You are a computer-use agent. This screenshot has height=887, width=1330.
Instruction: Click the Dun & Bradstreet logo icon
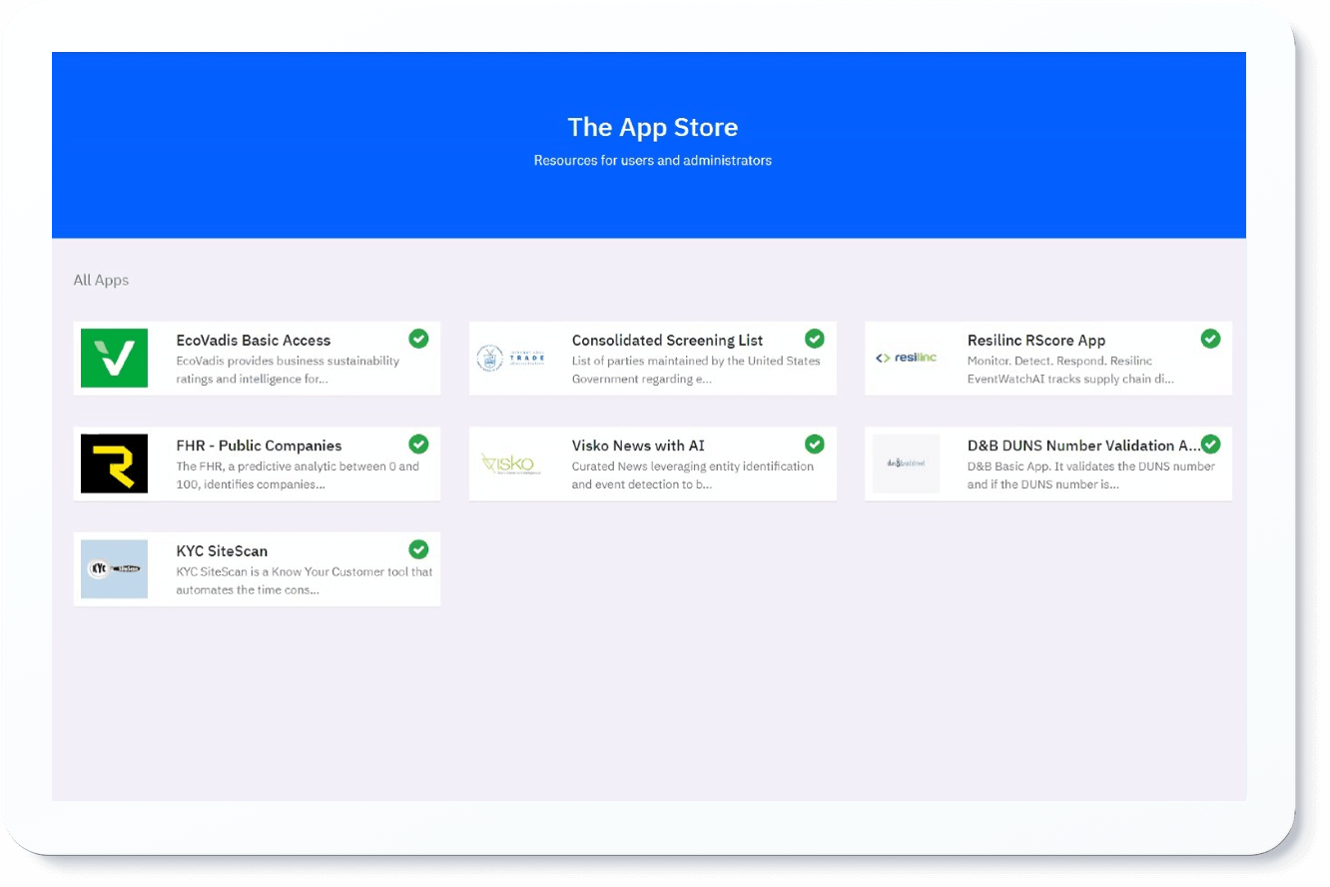click(x=906, y=463)
